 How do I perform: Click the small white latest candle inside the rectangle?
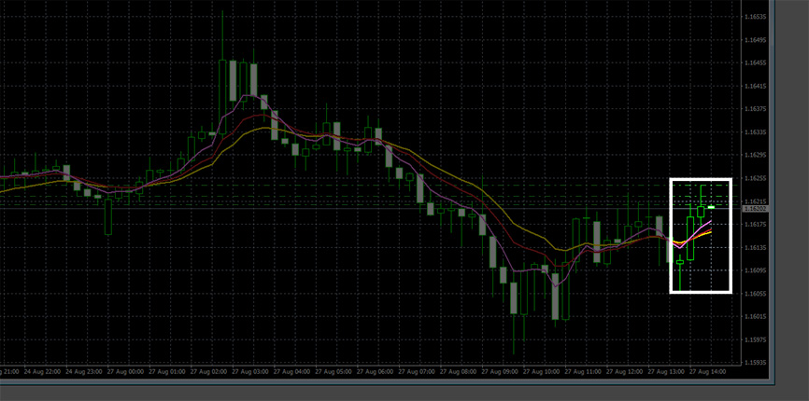coord(711,206)
